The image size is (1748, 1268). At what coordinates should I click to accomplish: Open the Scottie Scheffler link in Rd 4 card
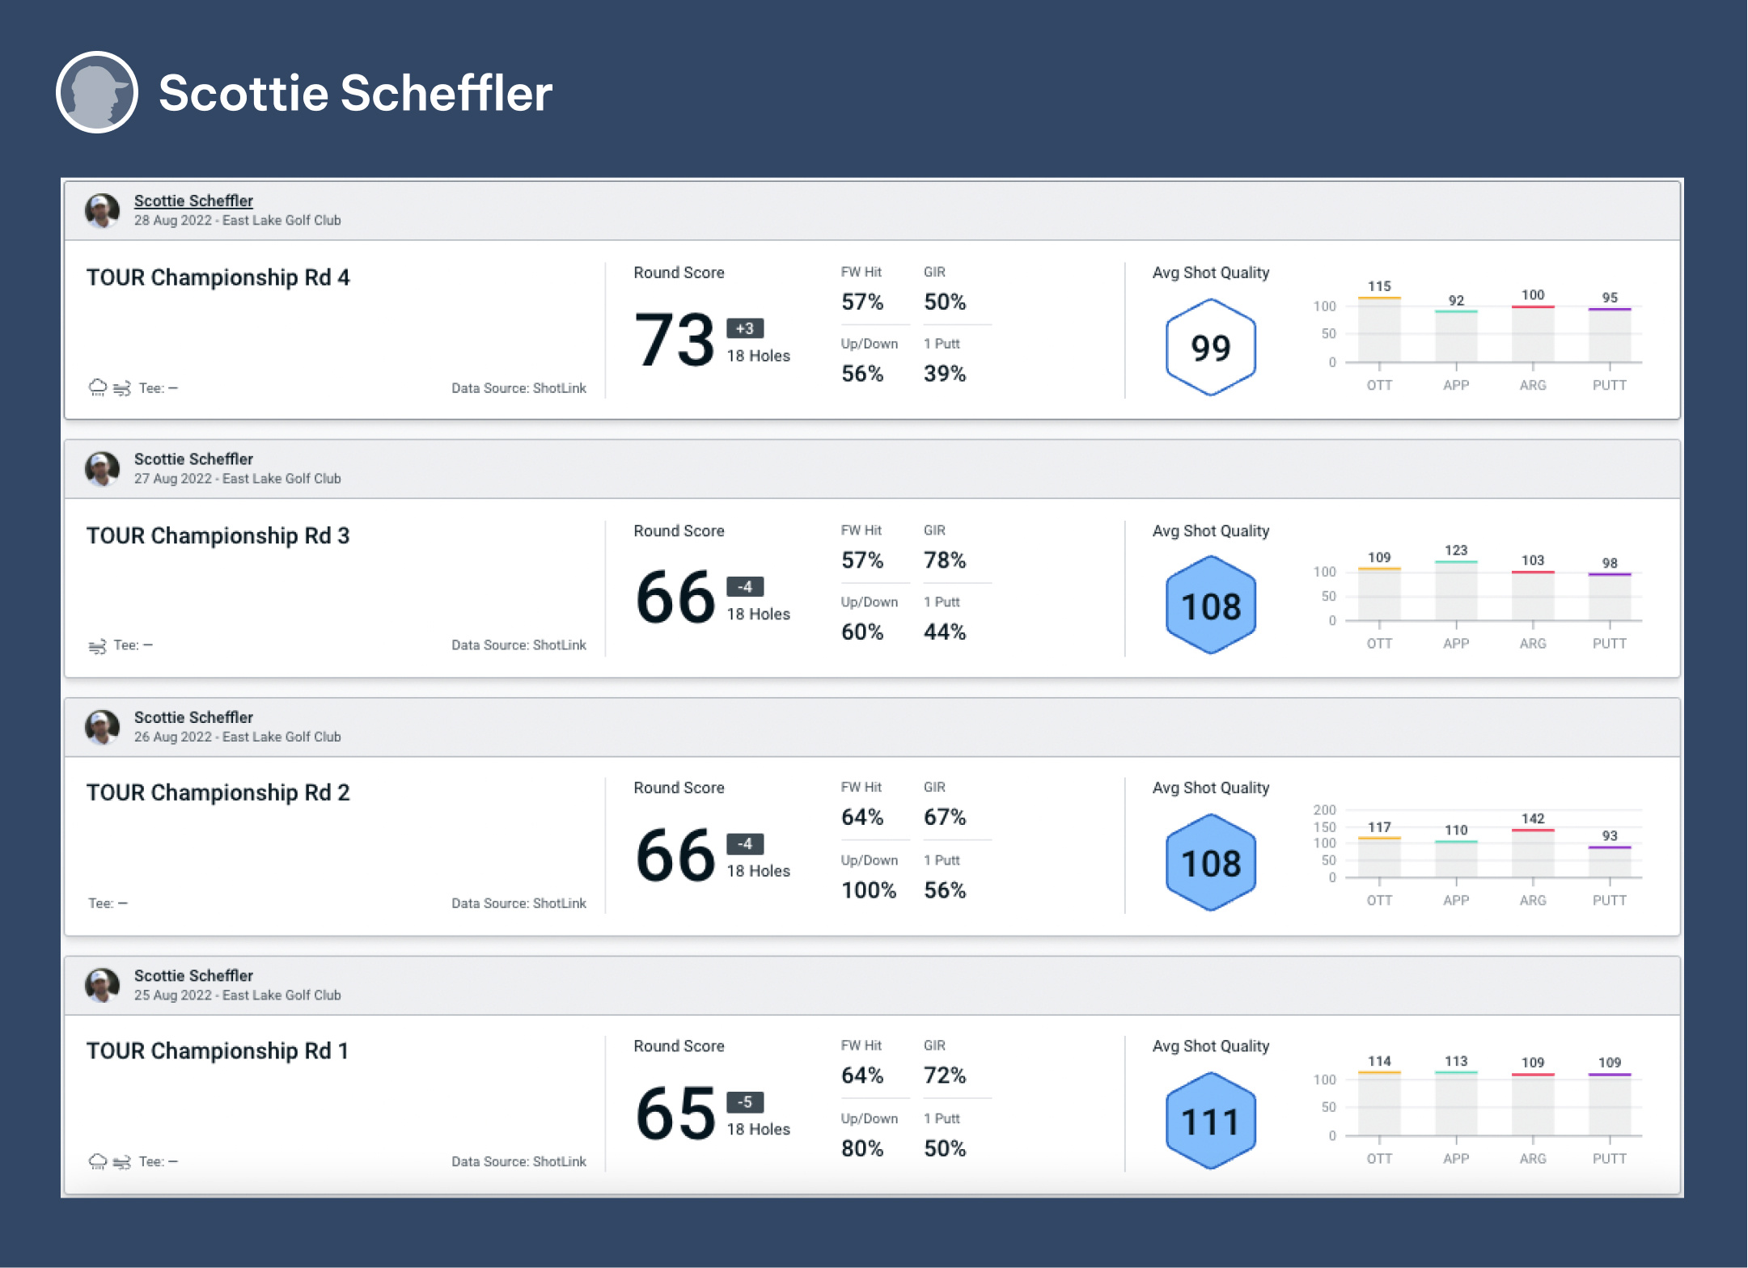click(x=193, y=201)
